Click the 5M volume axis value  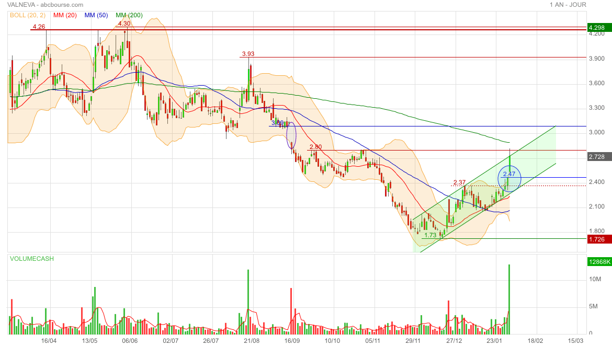(x=593, y=307)
